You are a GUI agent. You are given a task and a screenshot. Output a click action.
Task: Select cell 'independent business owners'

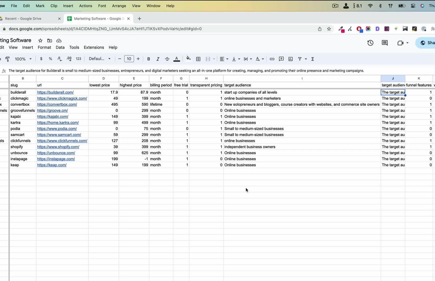[x=302, y=147]
